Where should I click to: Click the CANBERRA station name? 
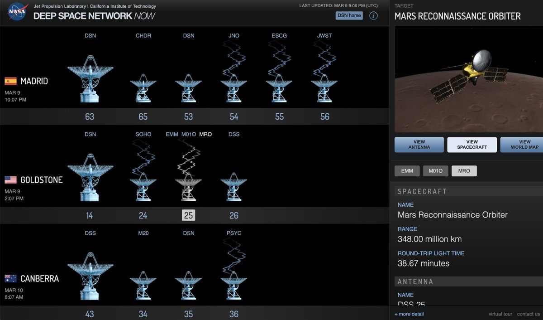pyautogui.click(x=40, y=279)
